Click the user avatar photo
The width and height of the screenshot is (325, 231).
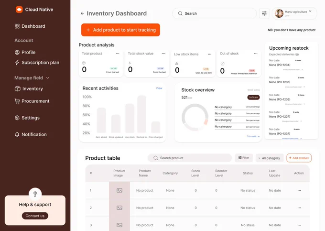click(x=279, y=13)
